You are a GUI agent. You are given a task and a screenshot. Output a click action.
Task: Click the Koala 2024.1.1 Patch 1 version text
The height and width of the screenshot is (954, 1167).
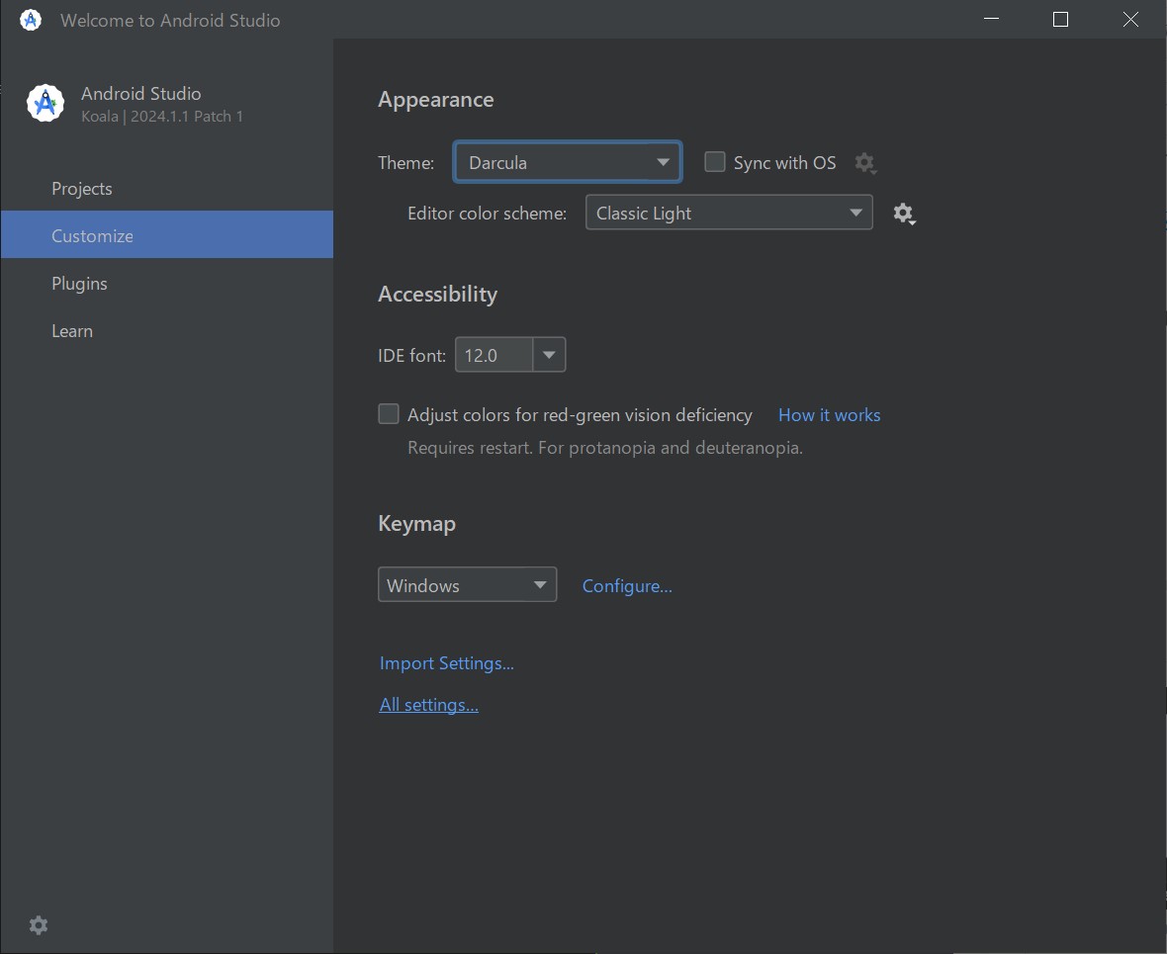point(161,117)
